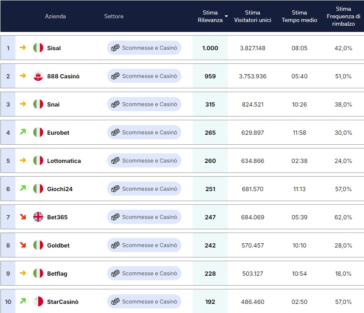Click the orange arrow in Lottomatica row

point(23,160)
